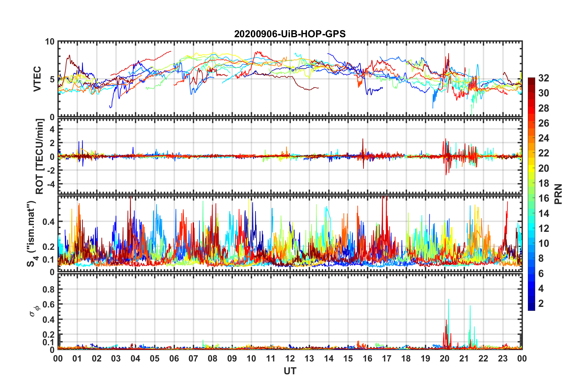
Task: Click the VTEC axis tick value 10
Action: click(x=50, y=41)
